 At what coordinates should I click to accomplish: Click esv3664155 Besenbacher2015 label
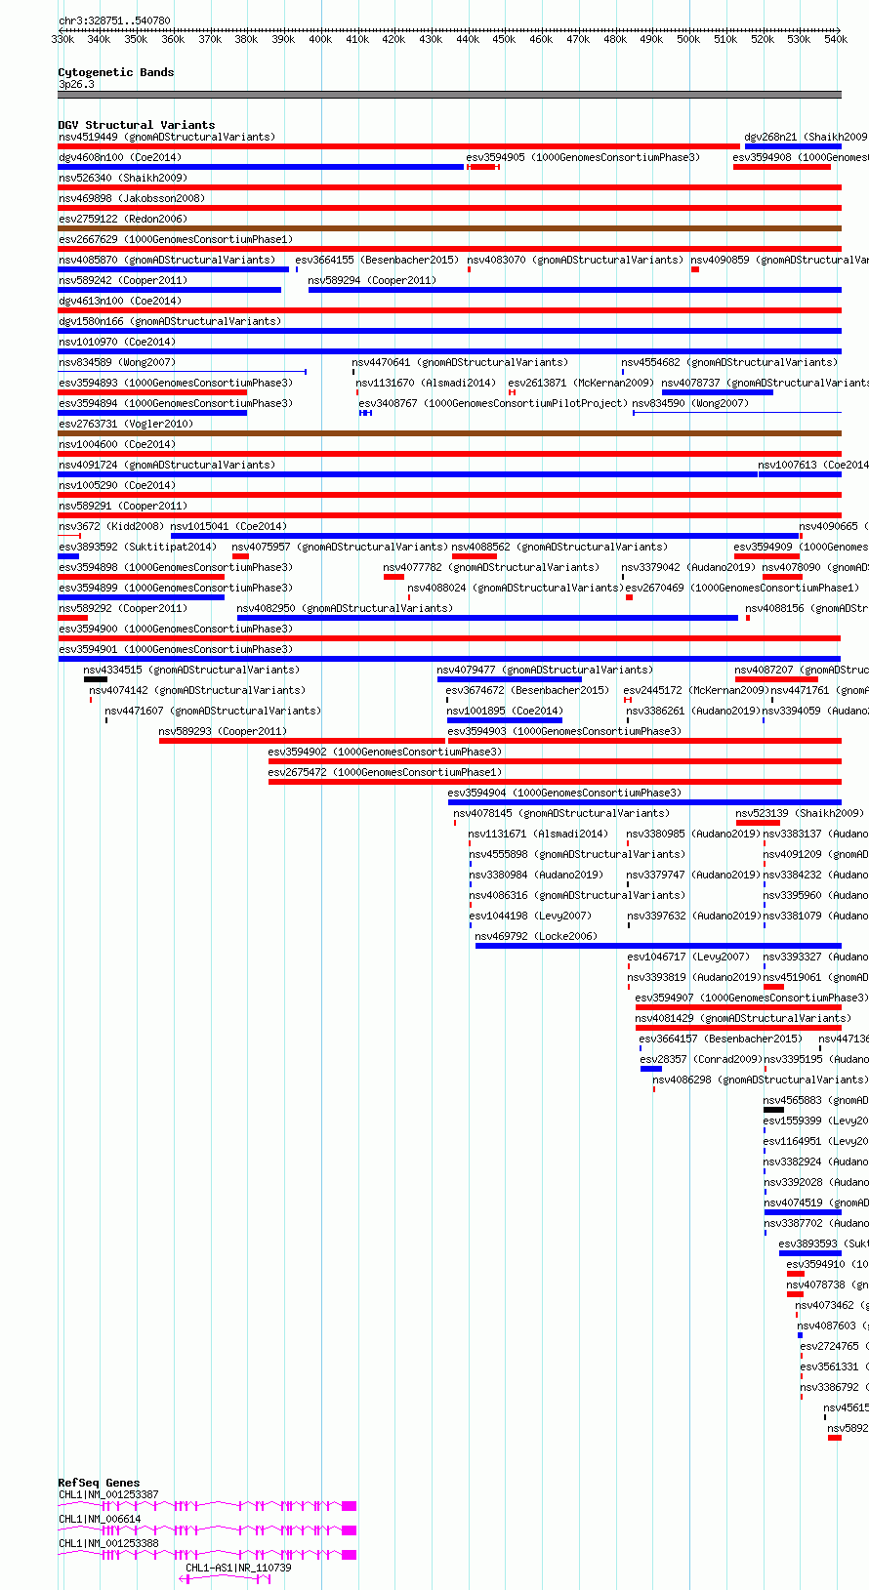(x=377, y=261)
